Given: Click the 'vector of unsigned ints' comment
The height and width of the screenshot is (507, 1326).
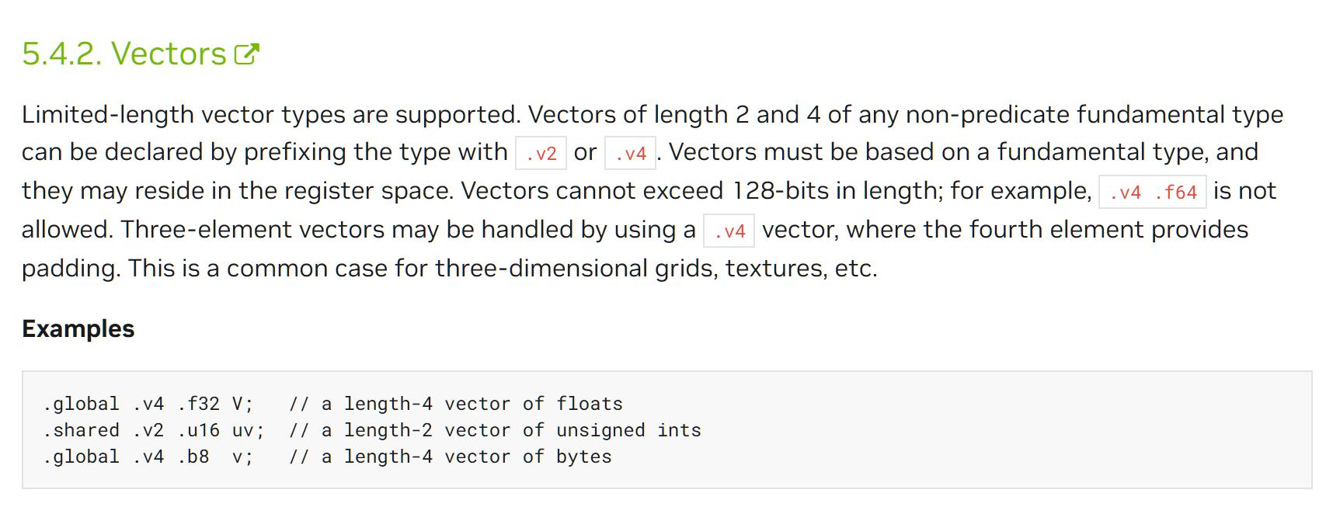Looking at the screenshot, I should [573, 430].
